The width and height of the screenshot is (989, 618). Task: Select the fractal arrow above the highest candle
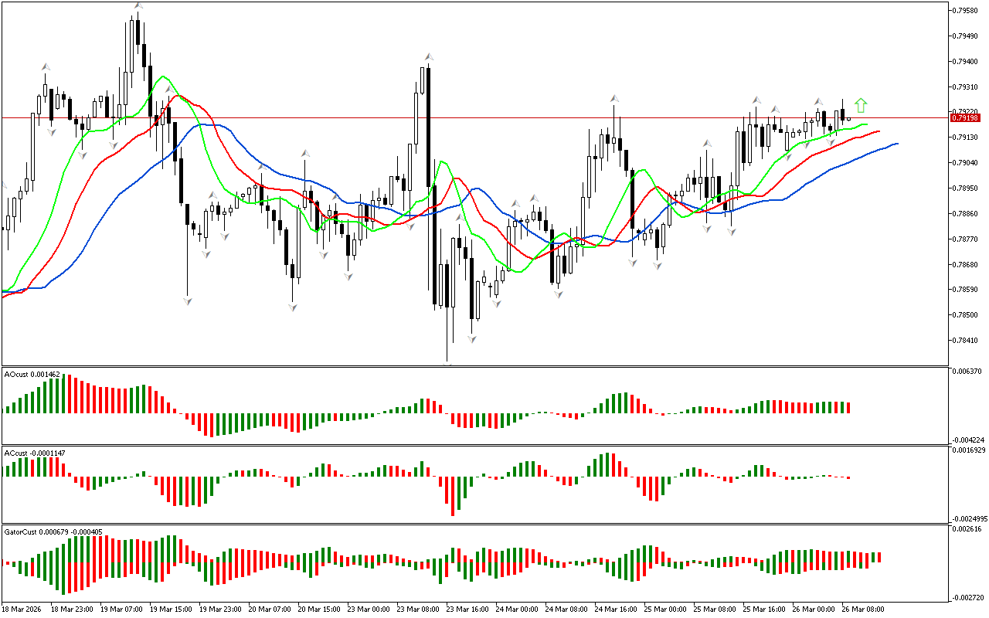tap(138, 6)
